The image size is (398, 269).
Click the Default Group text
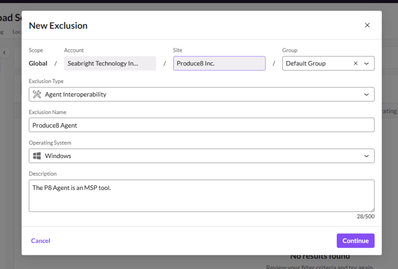pyautogui.click(x=305, y=64)
